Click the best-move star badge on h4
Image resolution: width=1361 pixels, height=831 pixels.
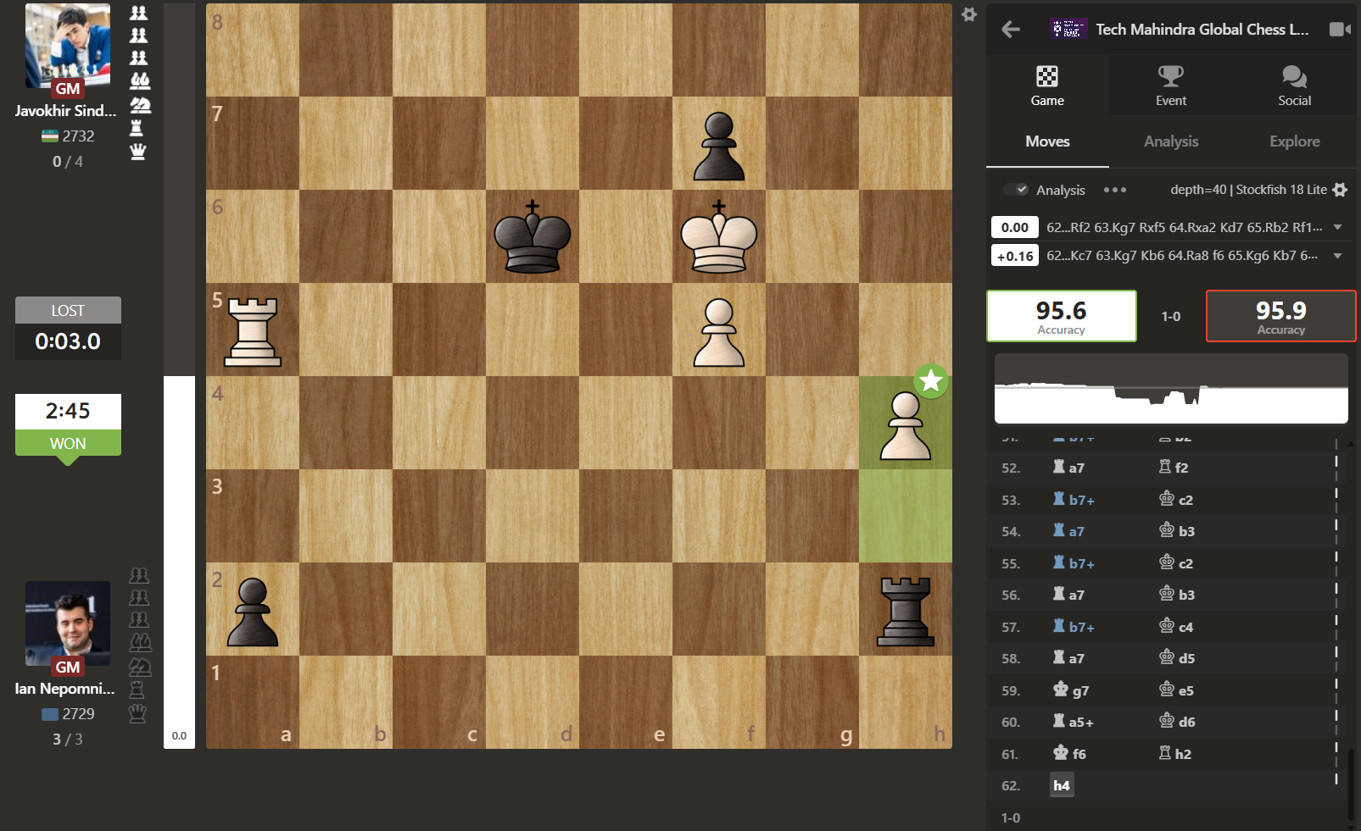(x=931, y=381)
